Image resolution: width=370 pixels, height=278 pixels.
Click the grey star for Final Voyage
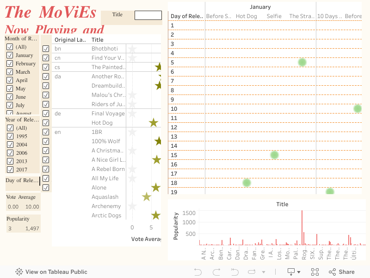[132, 114]
